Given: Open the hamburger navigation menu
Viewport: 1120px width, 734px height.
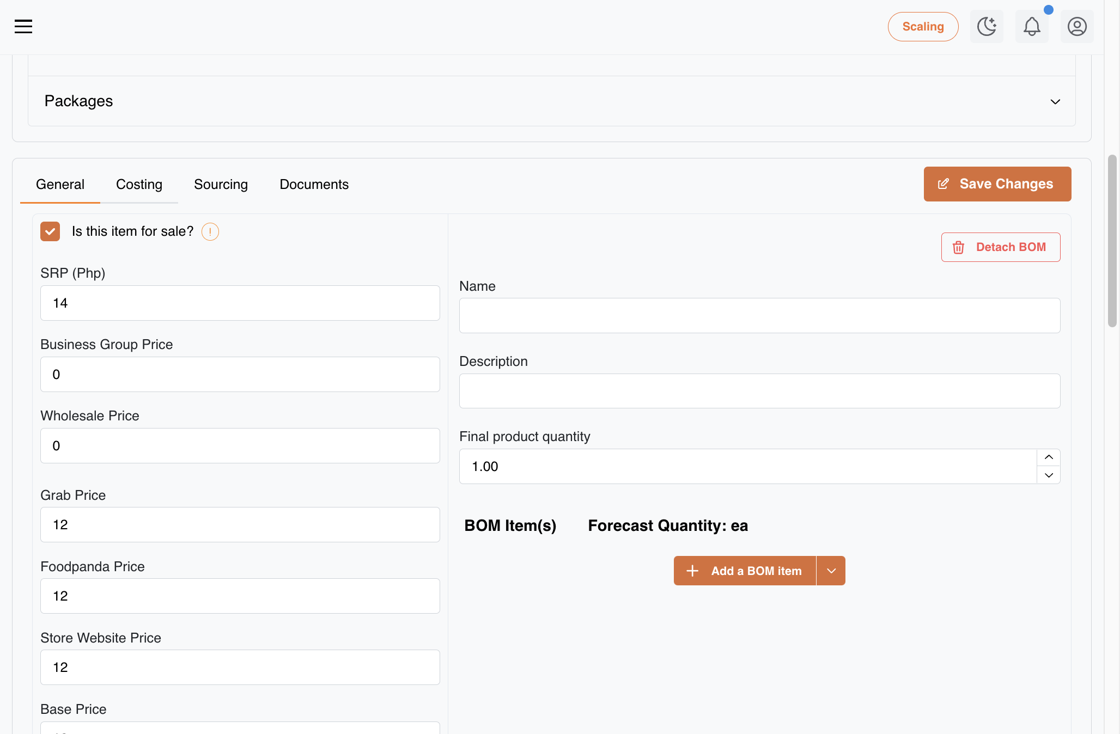Looking at the screenshot, I should (x=23, y=26).
